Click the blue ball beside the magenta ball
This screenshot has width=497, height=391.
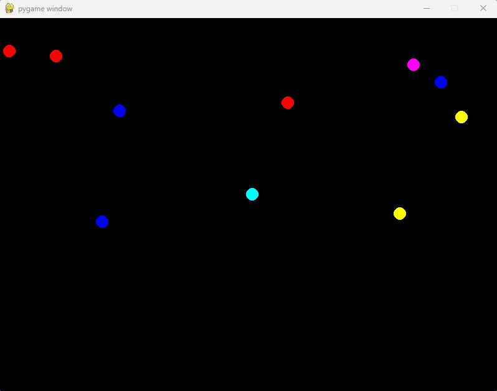pyautogui.click(x=441, y=82)
